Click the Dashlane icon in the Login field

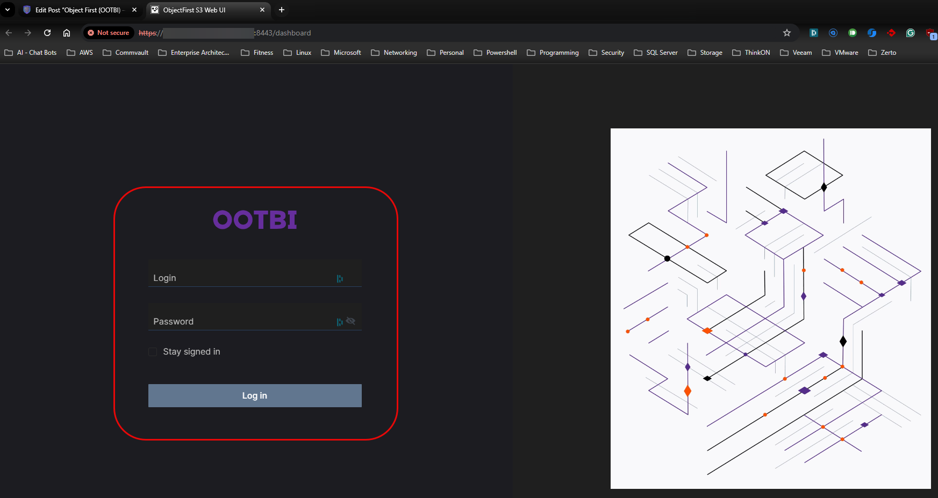pos(340,278)
